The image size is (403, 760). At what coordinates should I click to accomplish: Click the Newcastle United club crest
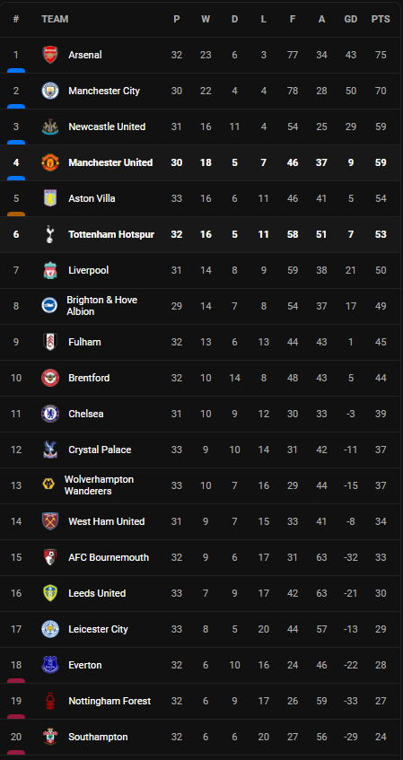tap(50, 127)
